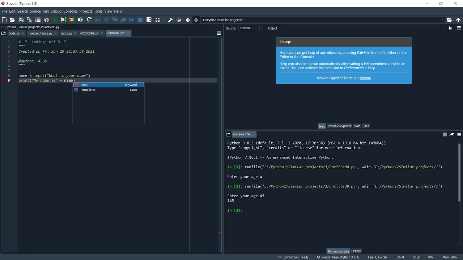Switch to Plots pane

tap(357, 126)
